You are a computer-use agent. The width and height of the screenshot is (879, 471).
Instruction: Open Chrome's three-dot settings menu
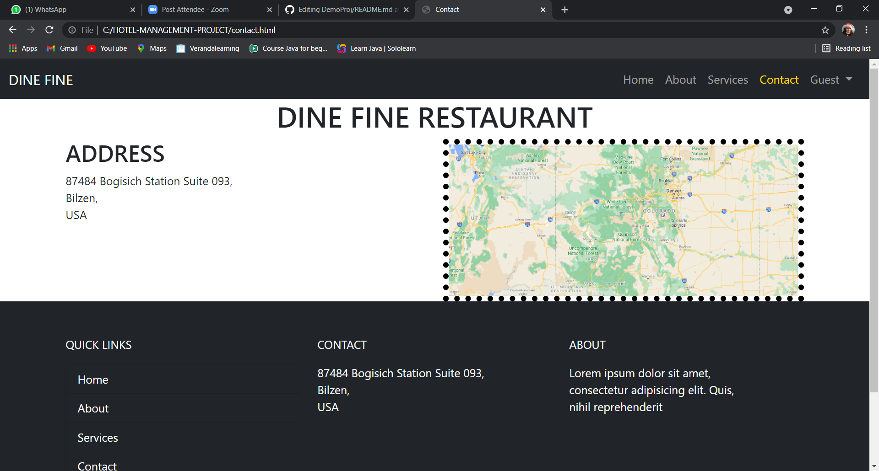click(x=866, y=30)
